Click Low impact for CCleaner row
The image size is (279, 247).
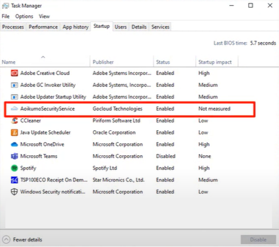click(203, 120)
